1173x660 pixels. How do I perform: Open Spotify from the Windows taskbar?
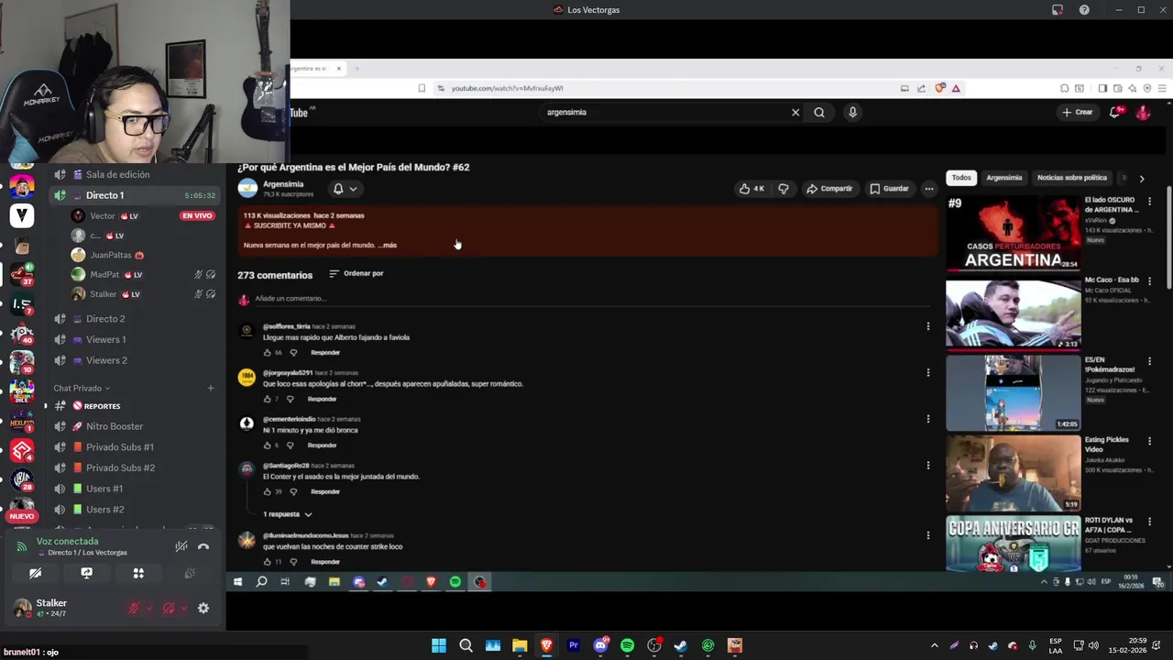[627, 645]
